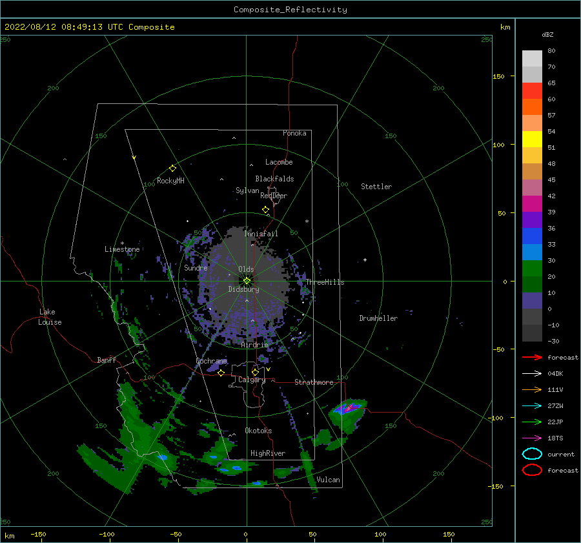This screenshot has width=581, height=543.
Task: Pick the blue 33-36 dBZ swatch
Action: [x=532, y=236]
